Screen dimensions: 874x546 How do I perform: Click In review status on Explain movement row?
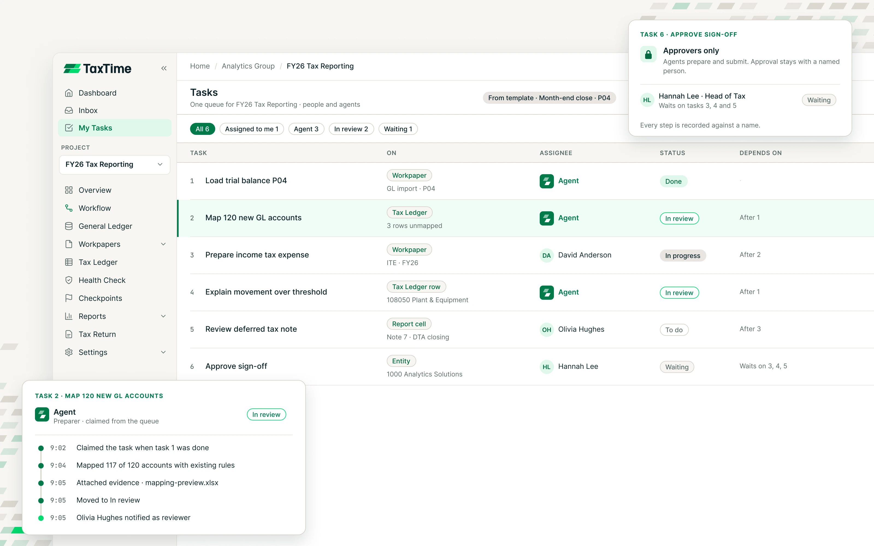coord(679,293)
